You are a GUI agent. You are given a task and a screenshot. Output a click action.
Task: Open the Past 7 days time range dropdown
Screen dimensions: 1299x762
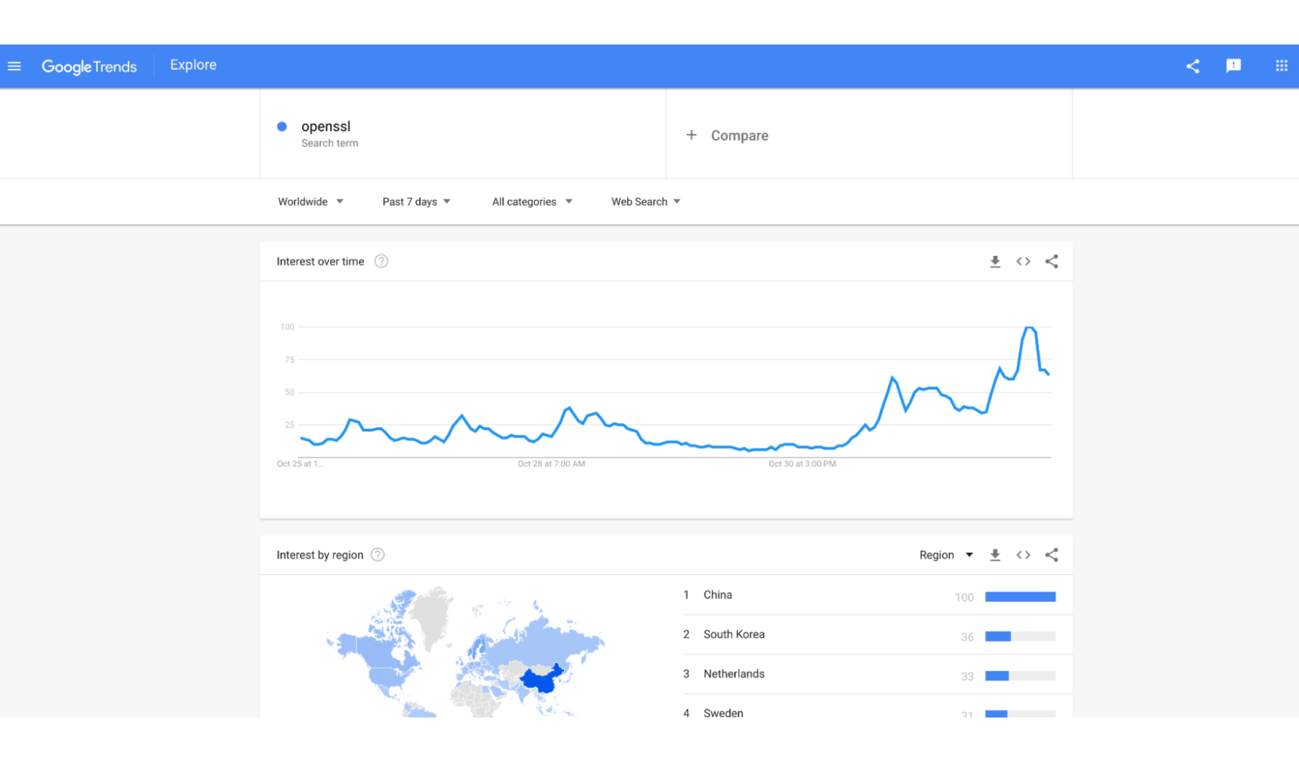click(x=416, y=202)
